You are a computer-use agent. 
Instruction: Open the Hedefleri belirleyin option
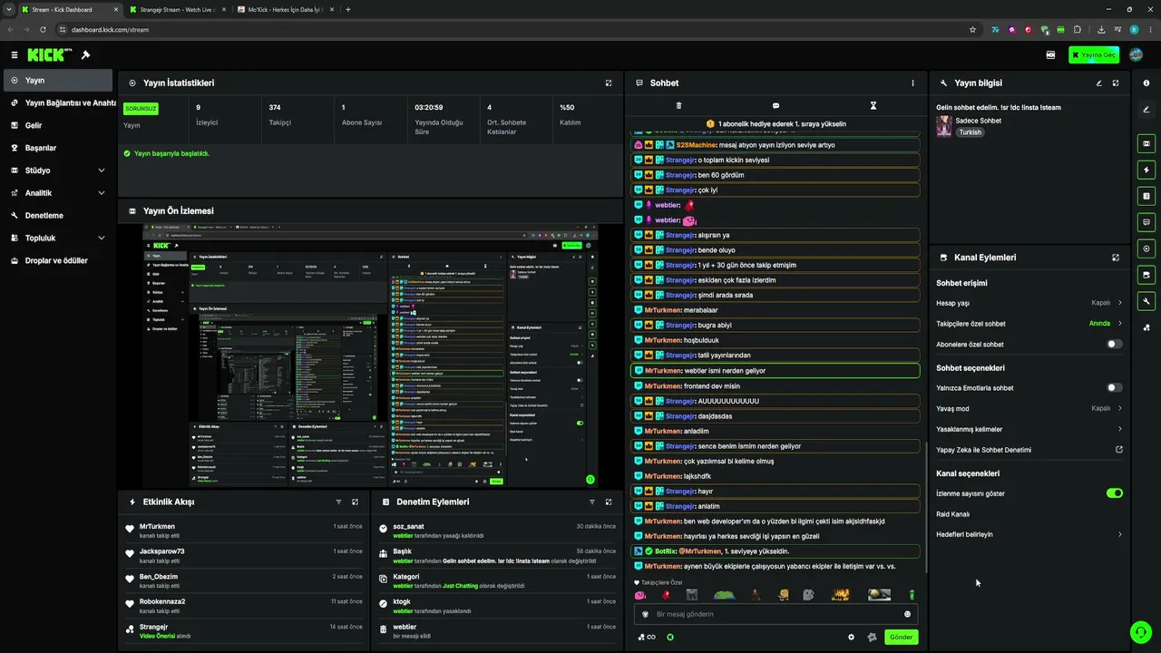pos(1029,534)
